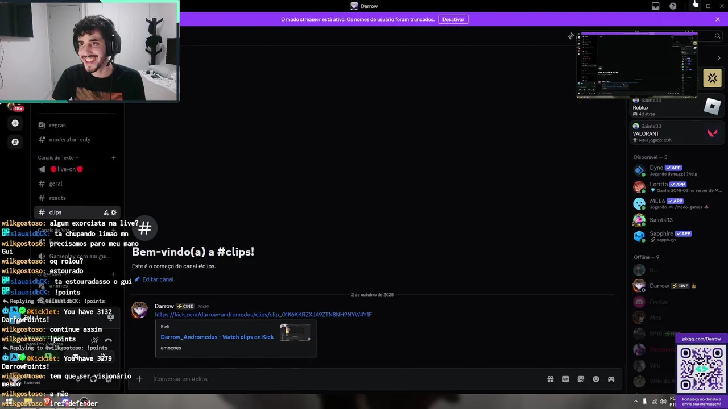This screenshot has height=409, width=728.
Task: Open the game controller apps icon
Action: [611, 379]
